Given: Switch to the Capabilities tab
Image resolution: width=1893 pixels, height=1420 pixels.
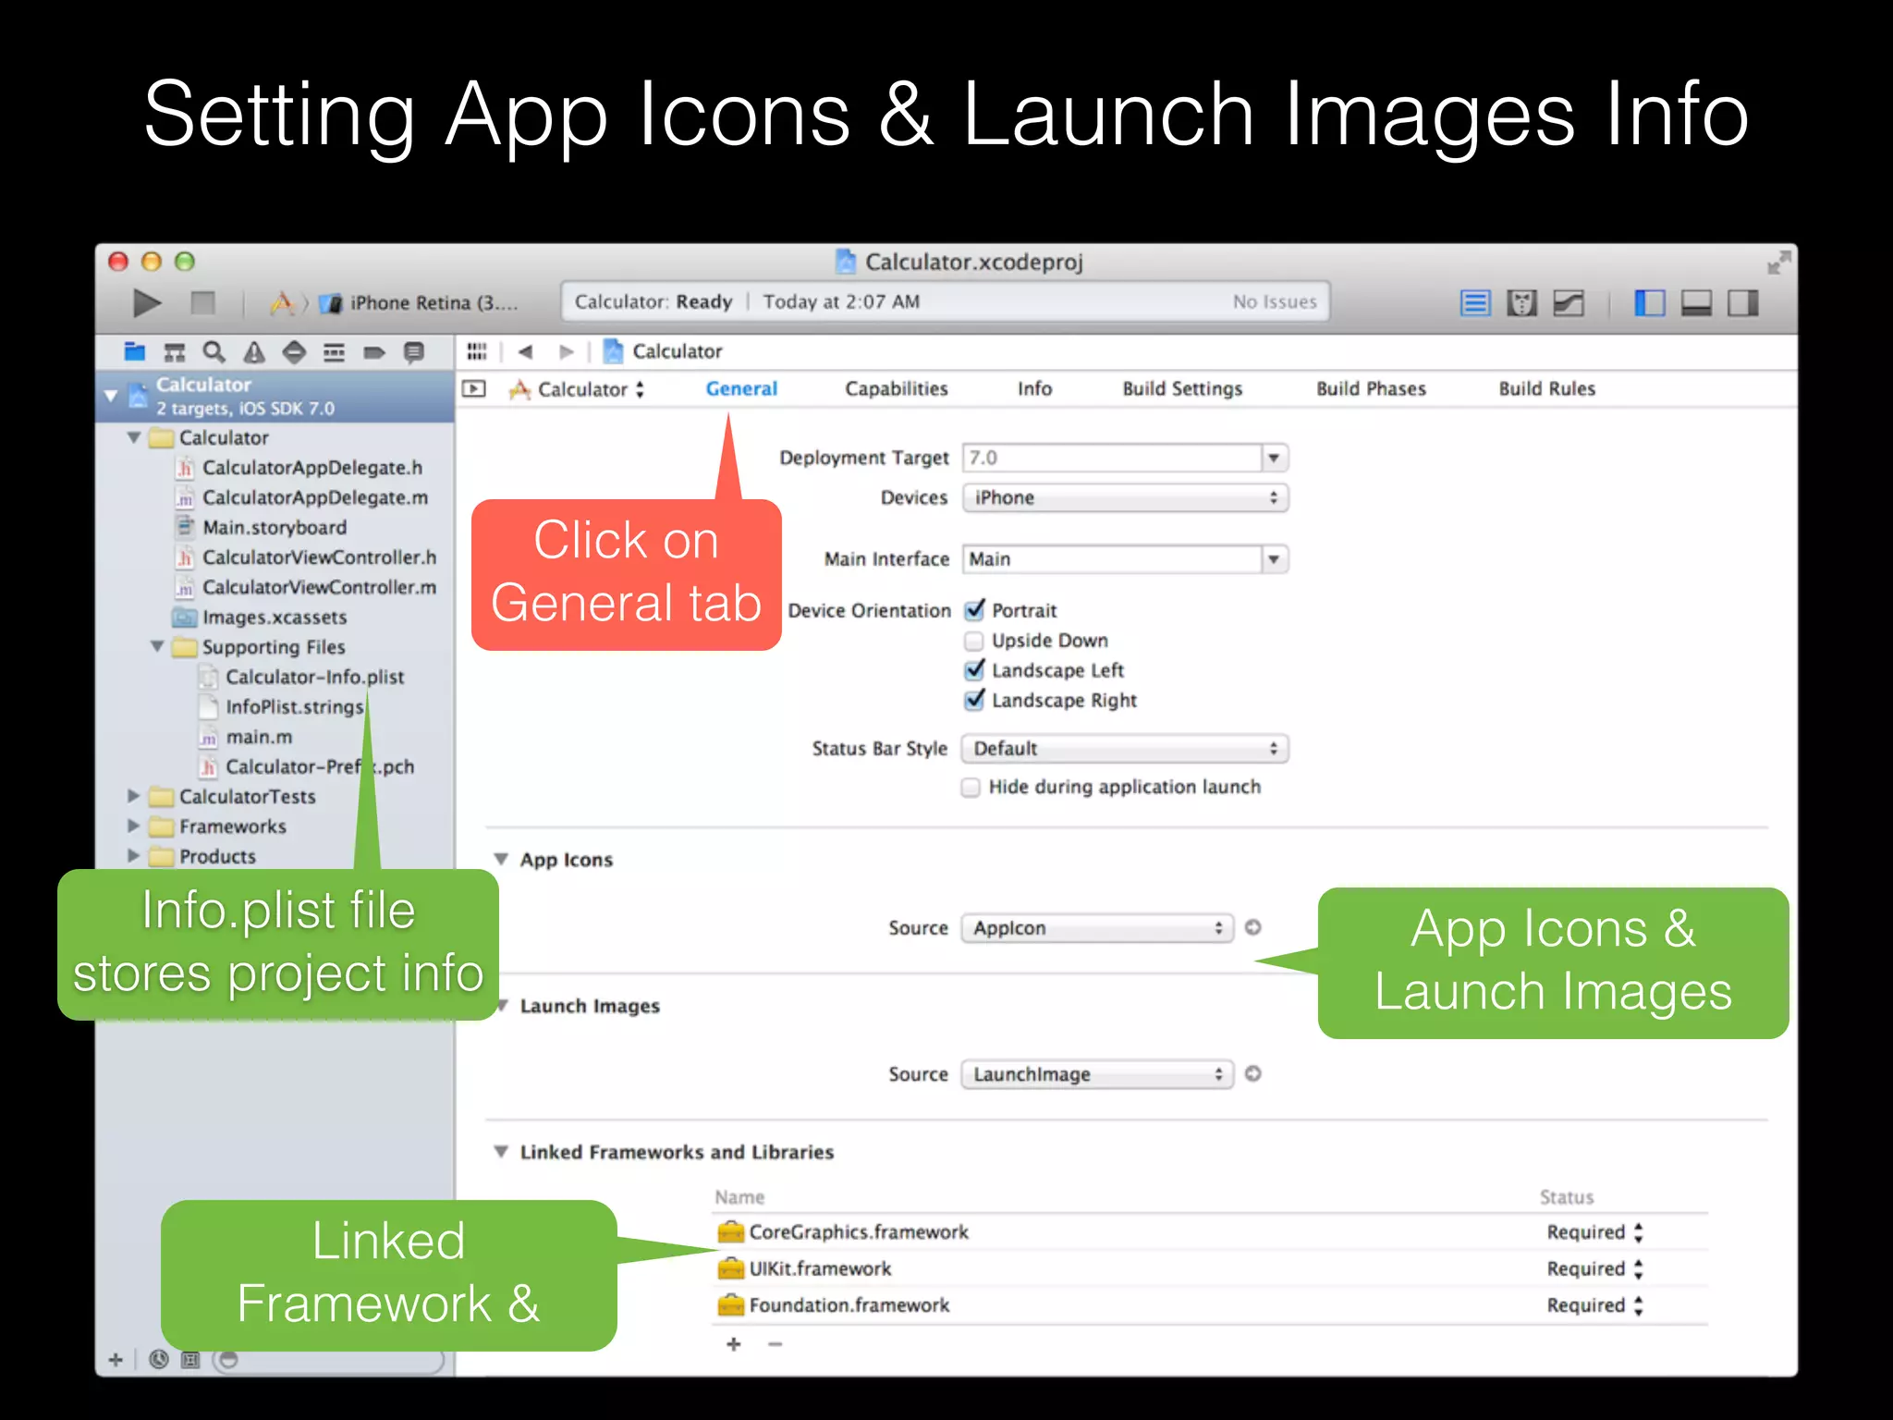Looking at the screenshot, I should coord(897,389).
